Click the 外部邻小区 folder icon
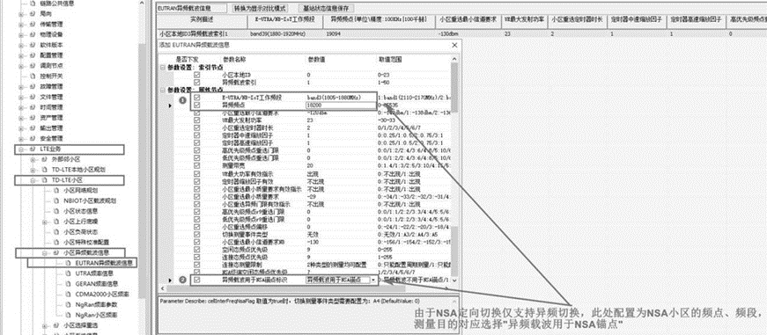767x335 pixels. point(44,159)
